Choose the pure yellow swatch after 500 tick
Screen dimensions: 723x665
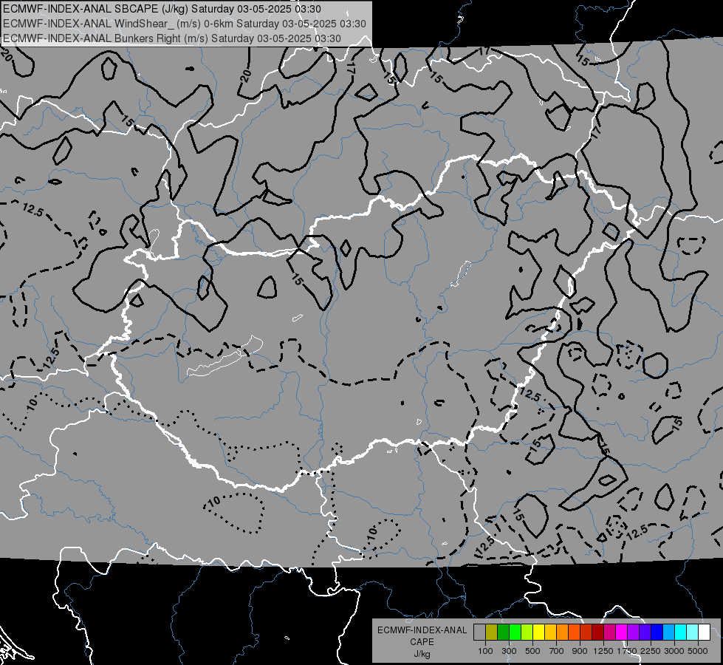pyautogui.click(x=538, y=632)
